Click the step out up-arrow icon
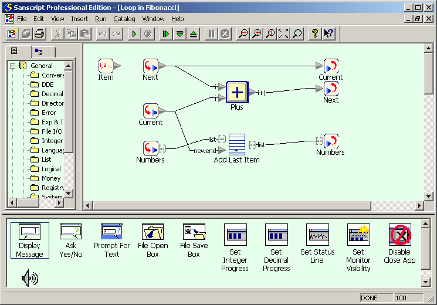Screen dimensions: 437x305 [194, 34]
